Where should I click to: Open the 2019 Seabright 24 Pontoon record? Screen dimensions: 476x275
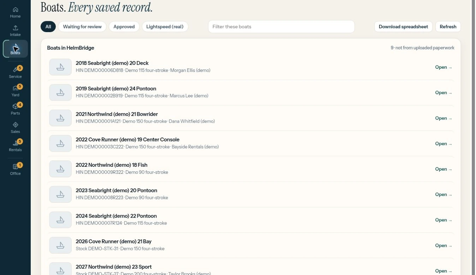444,93
